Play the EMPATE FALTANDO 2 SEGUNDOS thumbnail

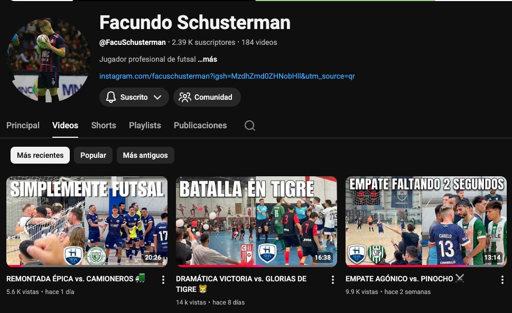point(426,221)
